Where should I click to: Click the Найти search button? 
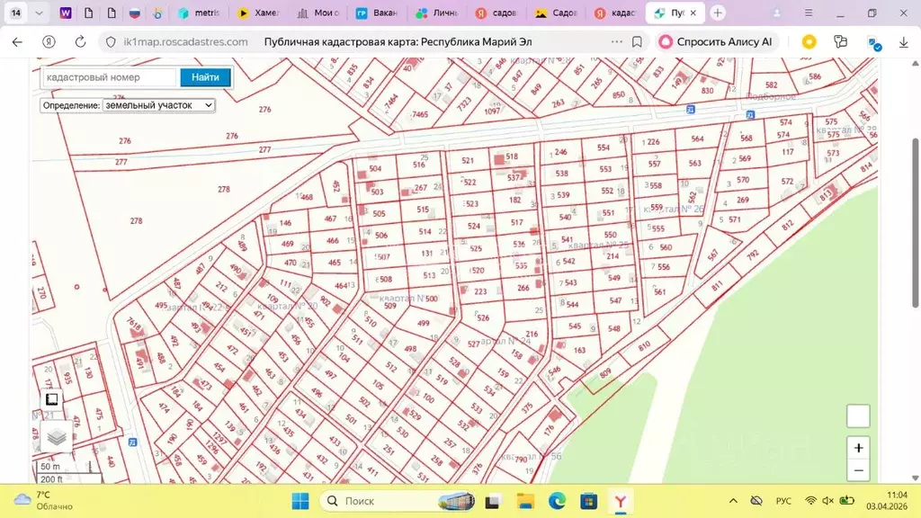[x=205, y=77]
